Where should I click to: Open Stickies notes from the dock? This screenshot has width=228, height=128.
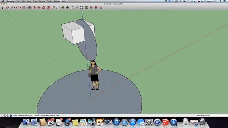tap(75, 122)
